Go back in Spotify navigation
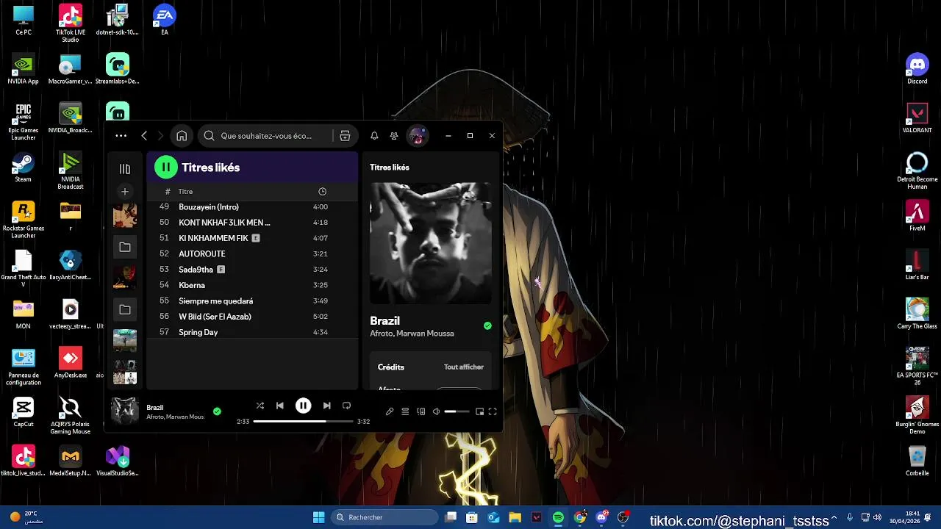This screenshot has height=529, width=941. [x=144, y=136]
